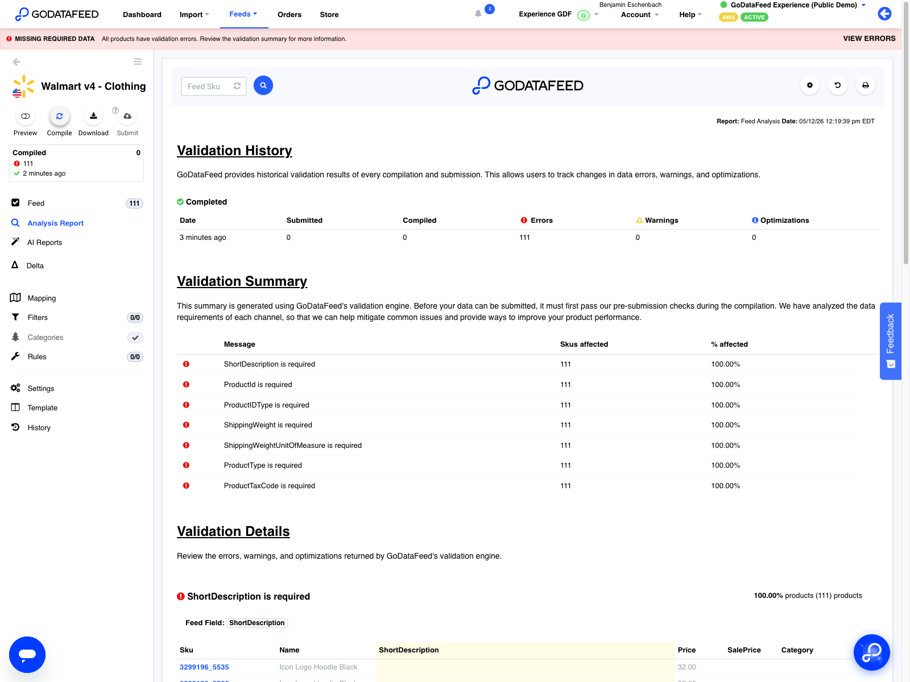Screen dimensions: 910x682
Task: Click the refresh icon inside Feed Sku field
Action: [237, 86]
